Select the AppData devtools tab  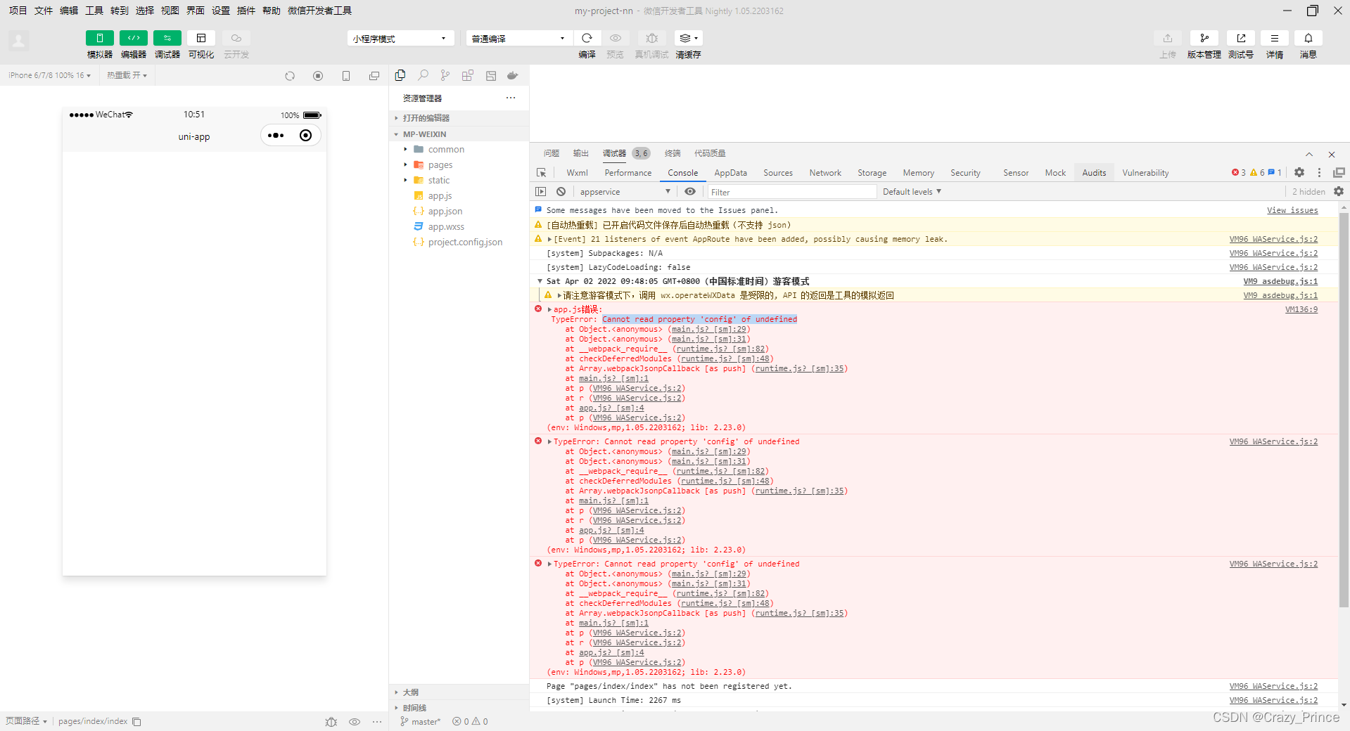click(731, 173)
